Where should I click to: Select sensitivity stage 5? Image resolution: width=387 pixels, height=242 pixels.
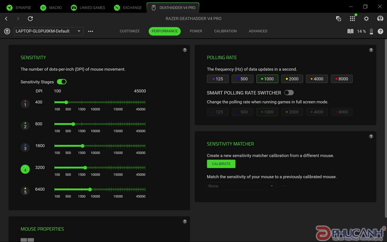(25, 191)
